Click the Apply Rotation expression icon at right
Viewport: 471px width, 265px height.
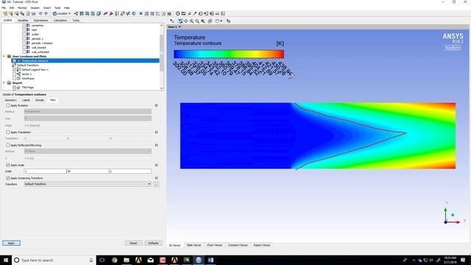click(x=156, y=105)
